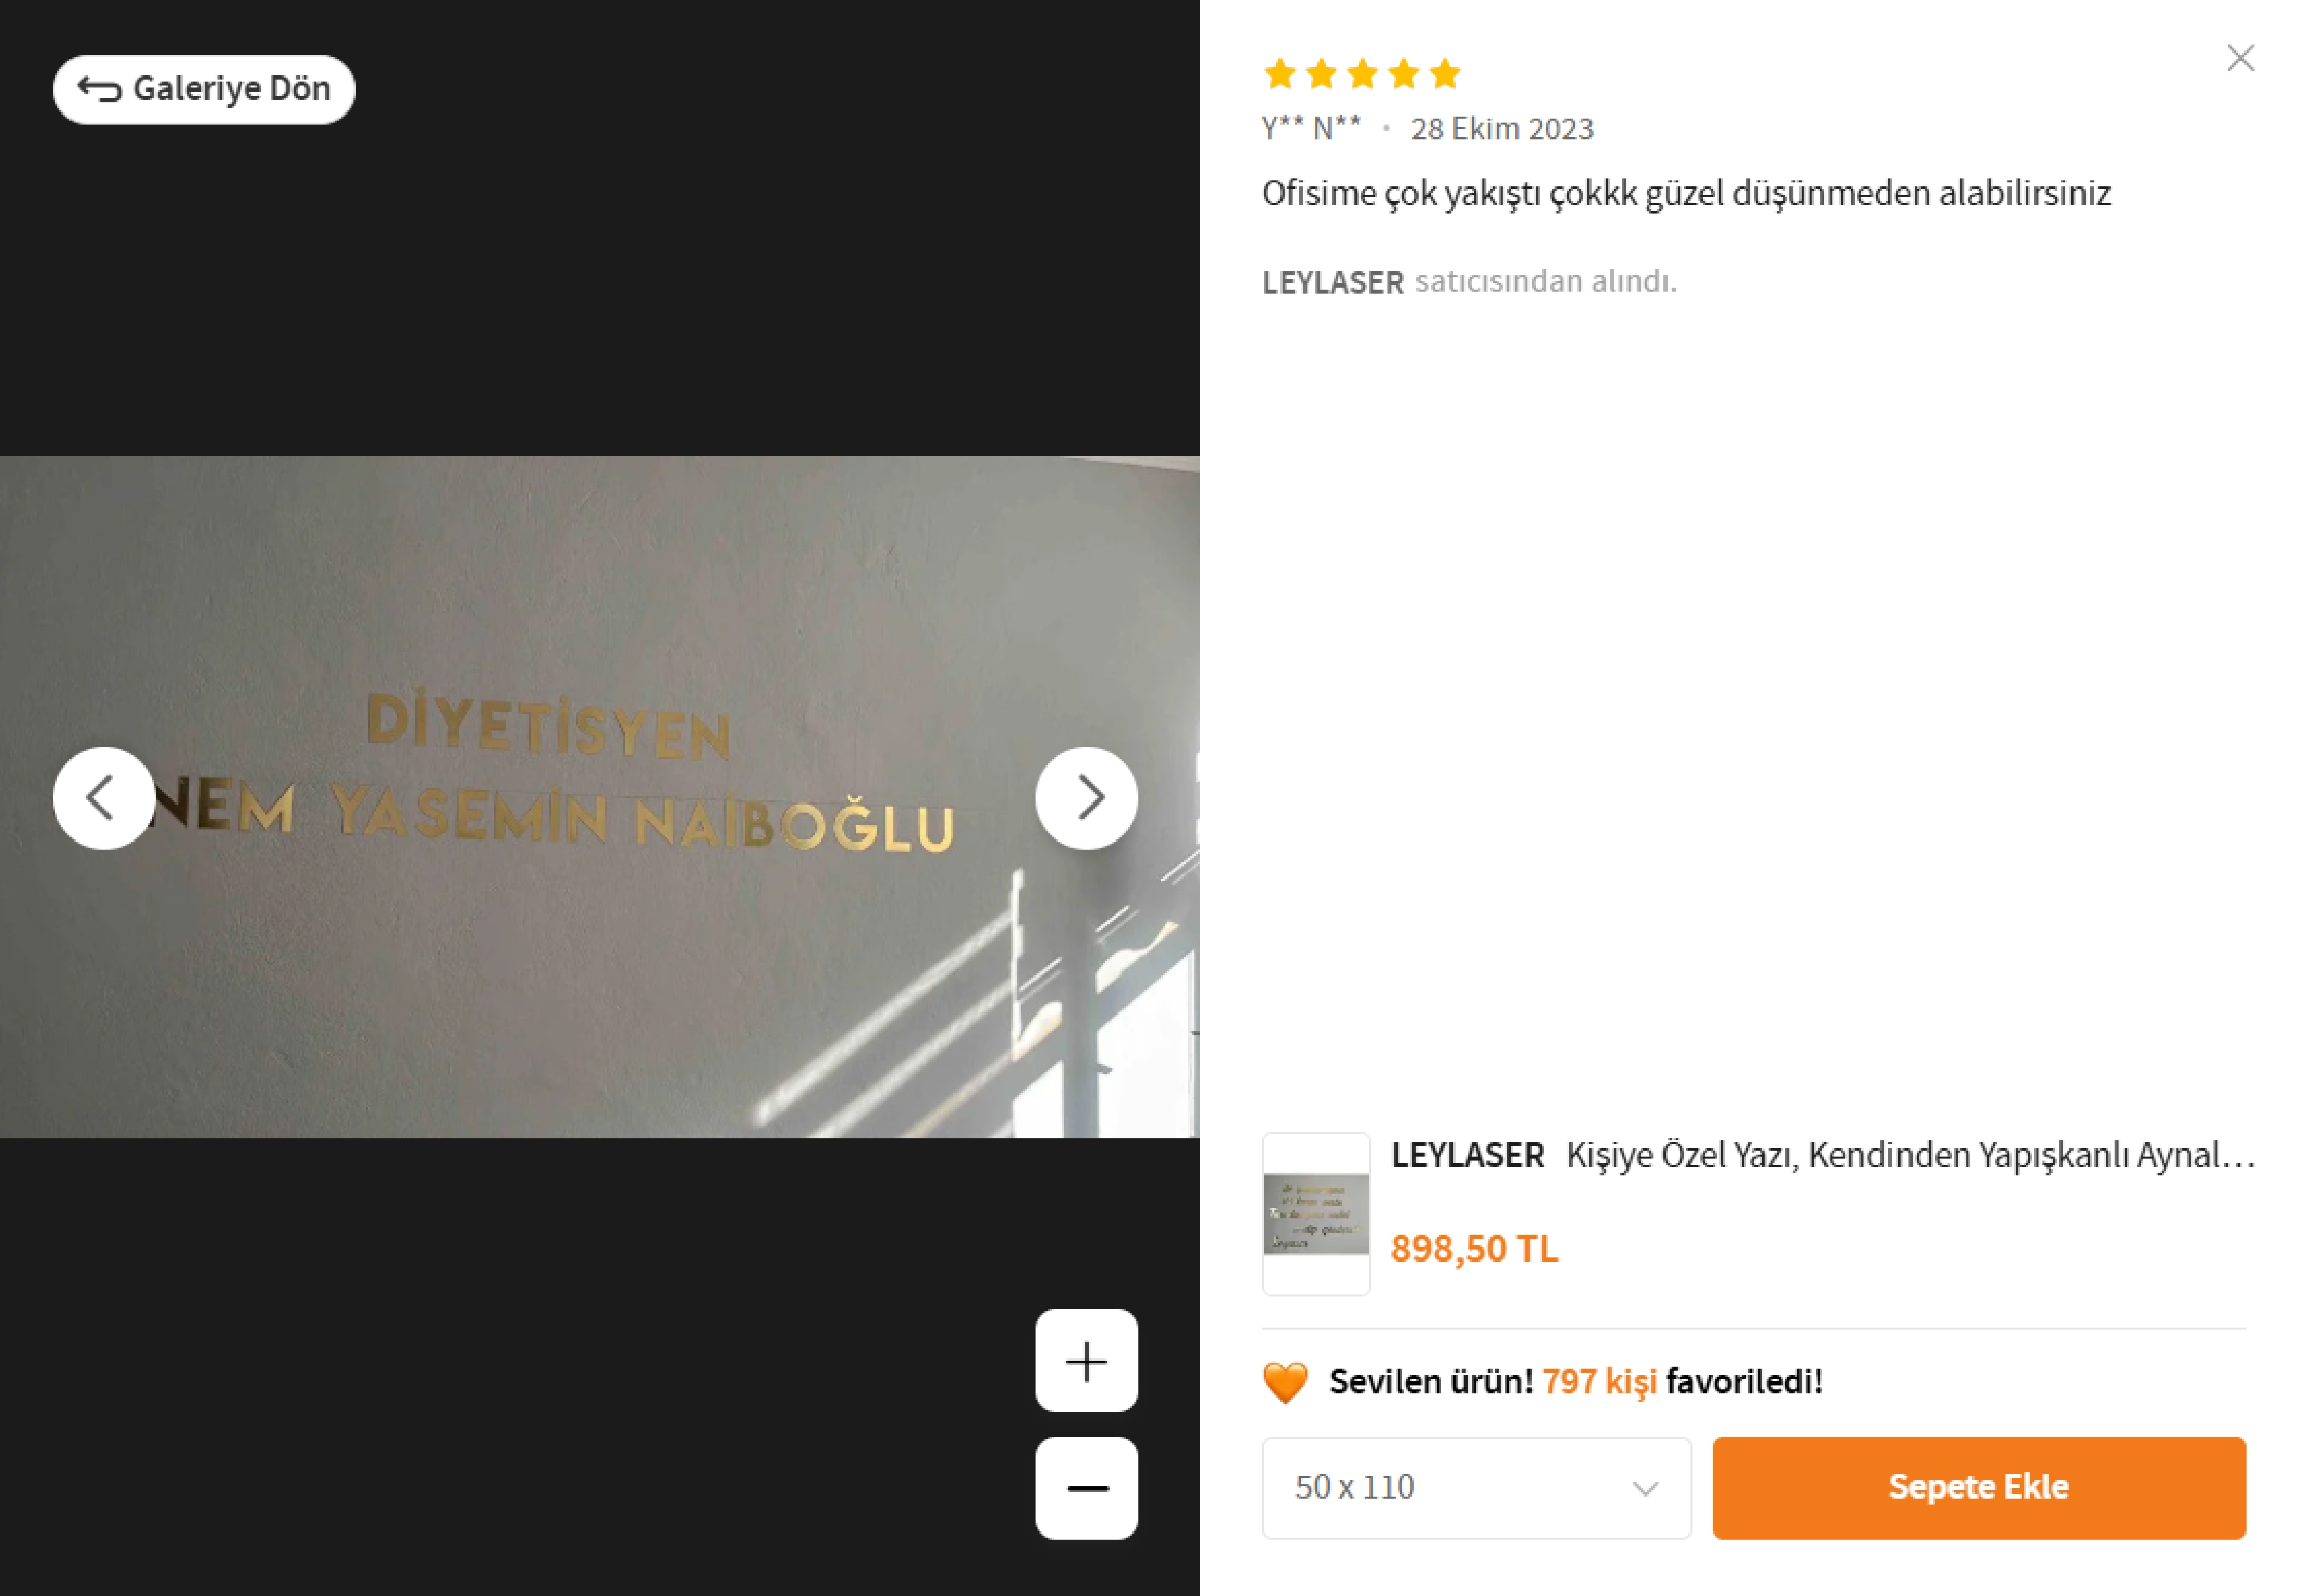The width and height of the screenshot is (2297, 1596).
Task: Click the LEYLASER brand name beside thumbnail
Action: click(1467, 1155)
